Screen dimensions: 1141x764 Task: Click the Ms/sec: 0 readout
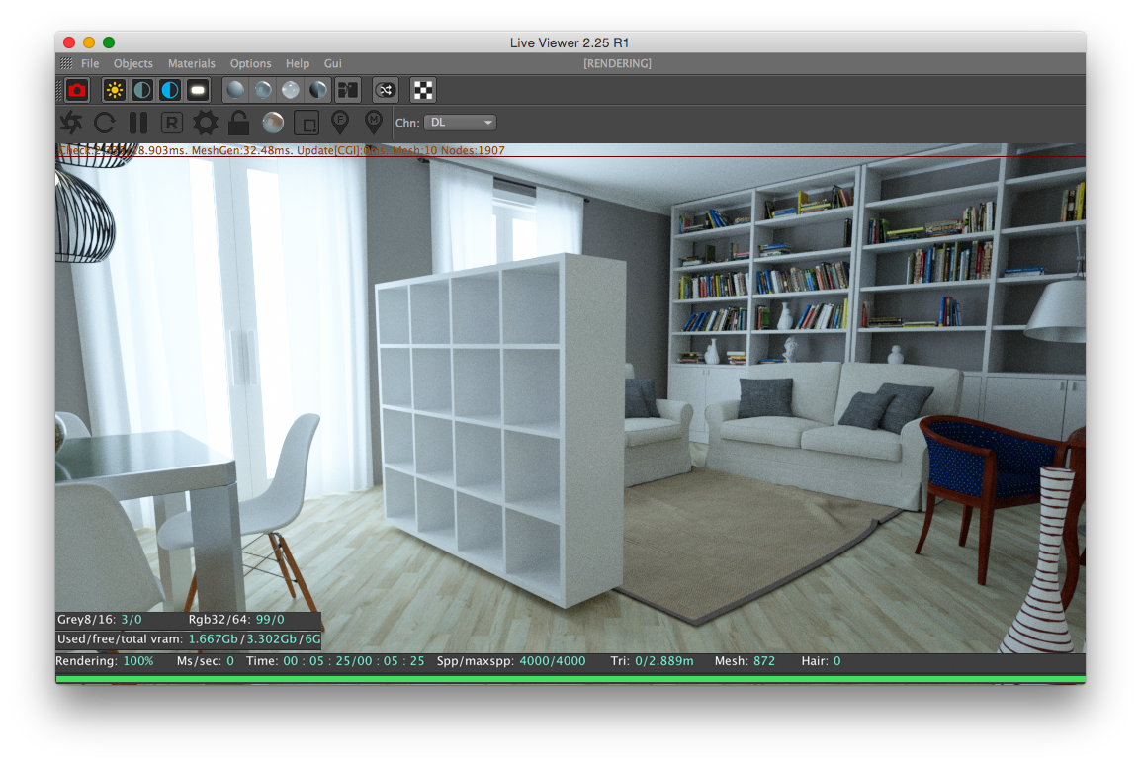coord(206,660)
